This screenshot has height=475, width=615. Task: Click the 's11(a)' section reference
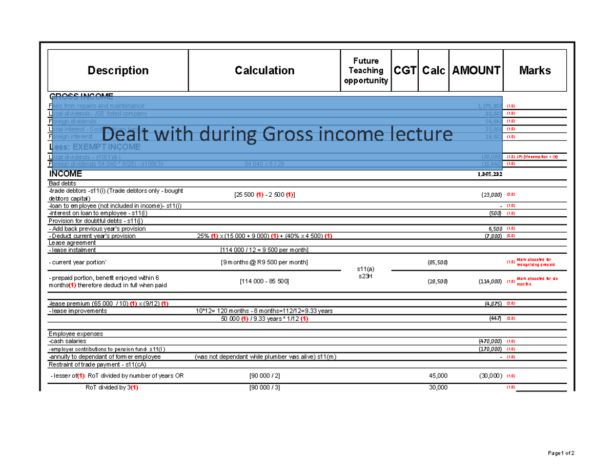(366, 269)
